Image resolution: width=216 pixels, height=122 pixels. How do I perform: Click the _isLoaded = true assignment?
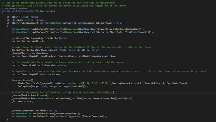pyautogui.click(x=22, y=101)
